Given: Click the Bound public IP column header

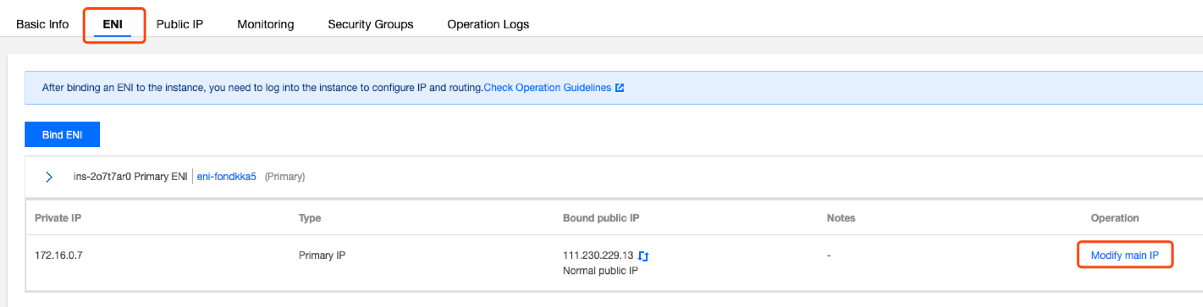Looking at the screenshot, I should [601, 218].
